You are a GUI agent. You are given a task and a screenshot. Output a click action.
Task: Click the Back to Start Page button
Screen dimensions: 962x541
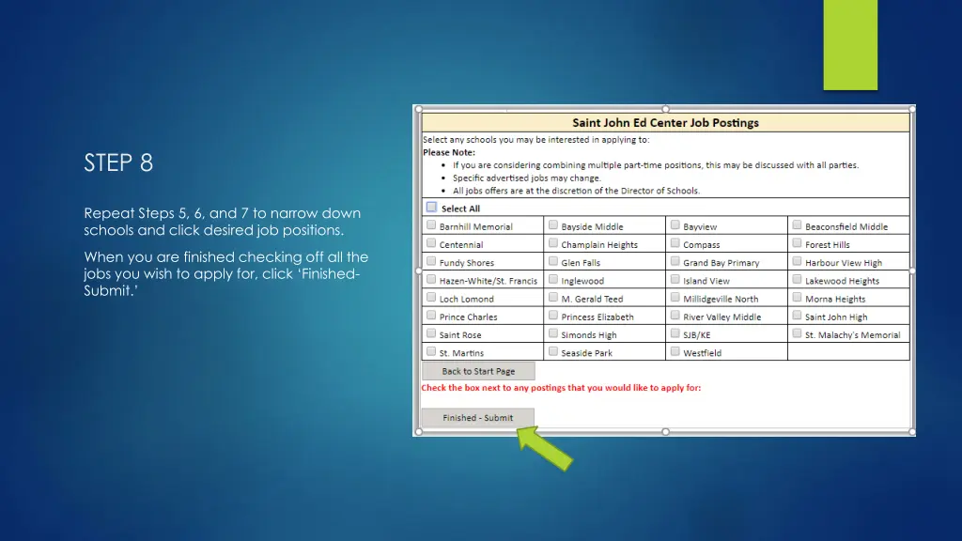[478, 371]
